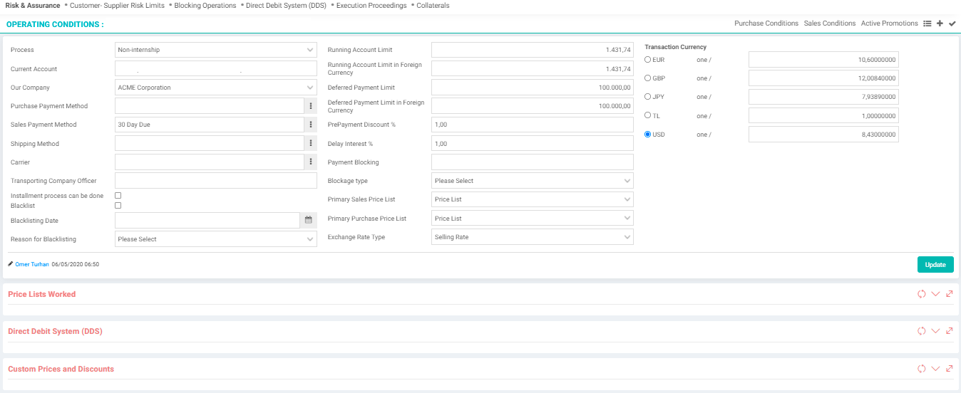961x393 pixels.
Task: Open the Primary Sales Price List dropdown
Action: point(533,200)
